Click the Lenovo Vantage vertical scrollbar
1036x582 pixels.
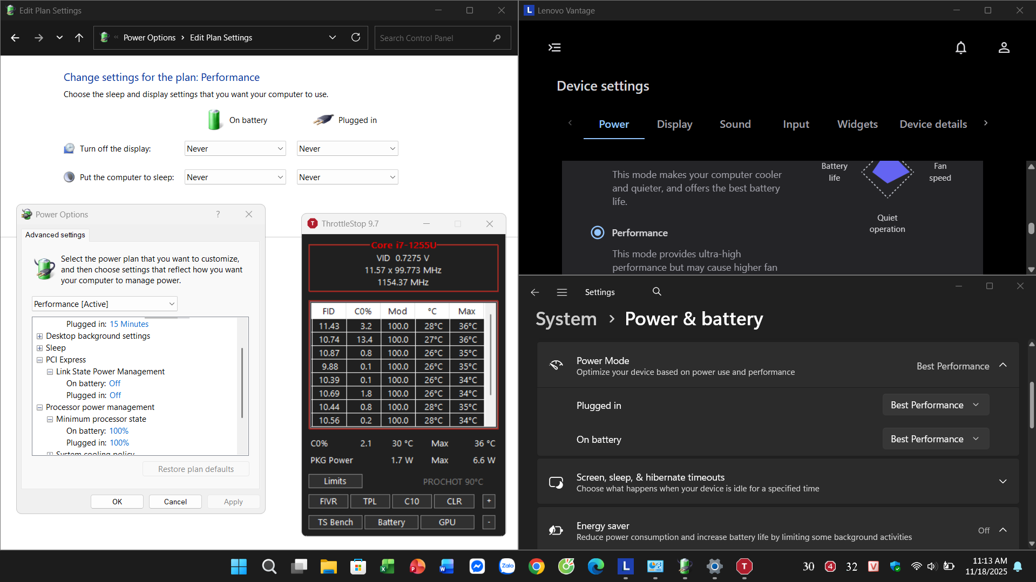coord(1031,228)
